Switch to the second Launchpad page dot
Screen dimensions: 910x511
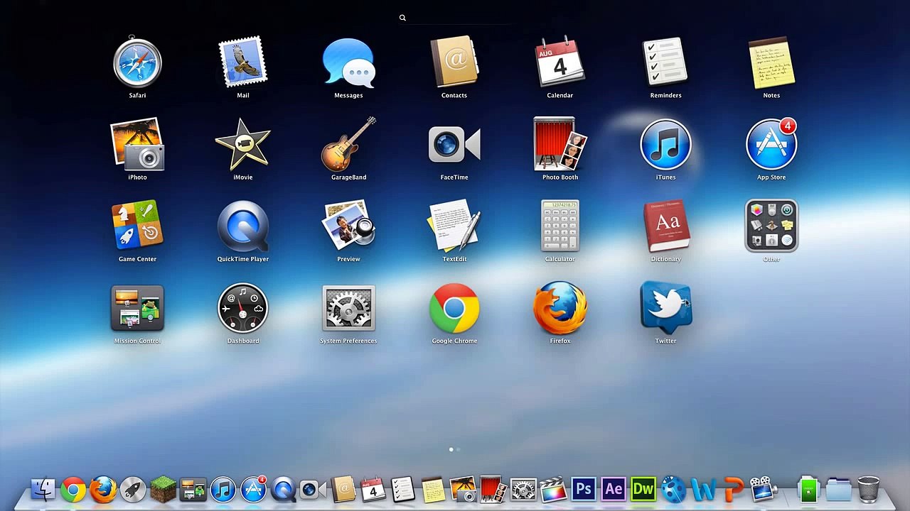(459, 449)
